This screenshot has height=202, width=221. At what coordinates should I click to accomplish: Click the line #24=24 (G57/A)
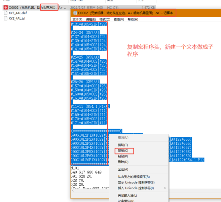tap(85, 33)
